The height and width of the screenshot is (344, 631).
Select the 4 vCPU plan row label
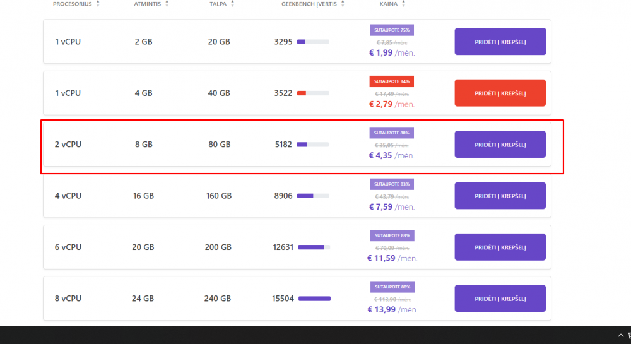click(x=68, y=196)
